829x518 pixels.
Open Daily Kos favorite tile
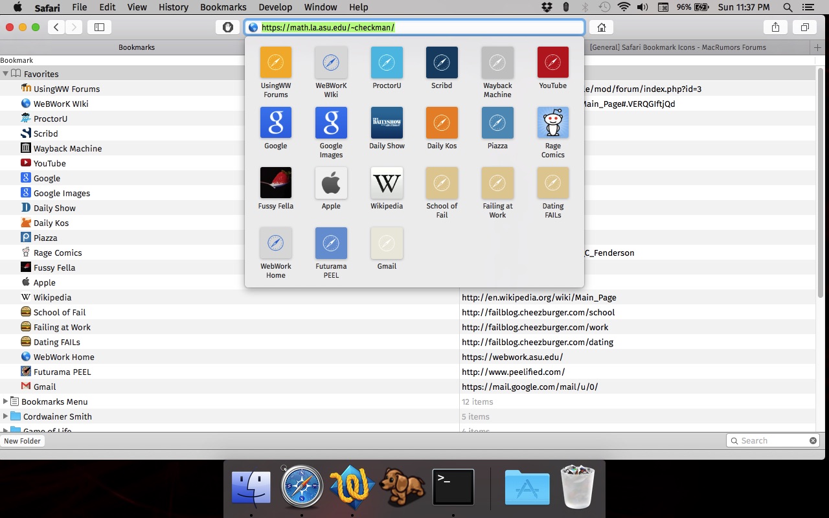point(442,123)
